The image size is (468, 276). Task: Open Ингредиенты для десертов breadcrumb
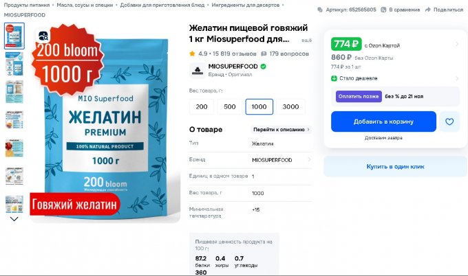[x=245, y=5]
